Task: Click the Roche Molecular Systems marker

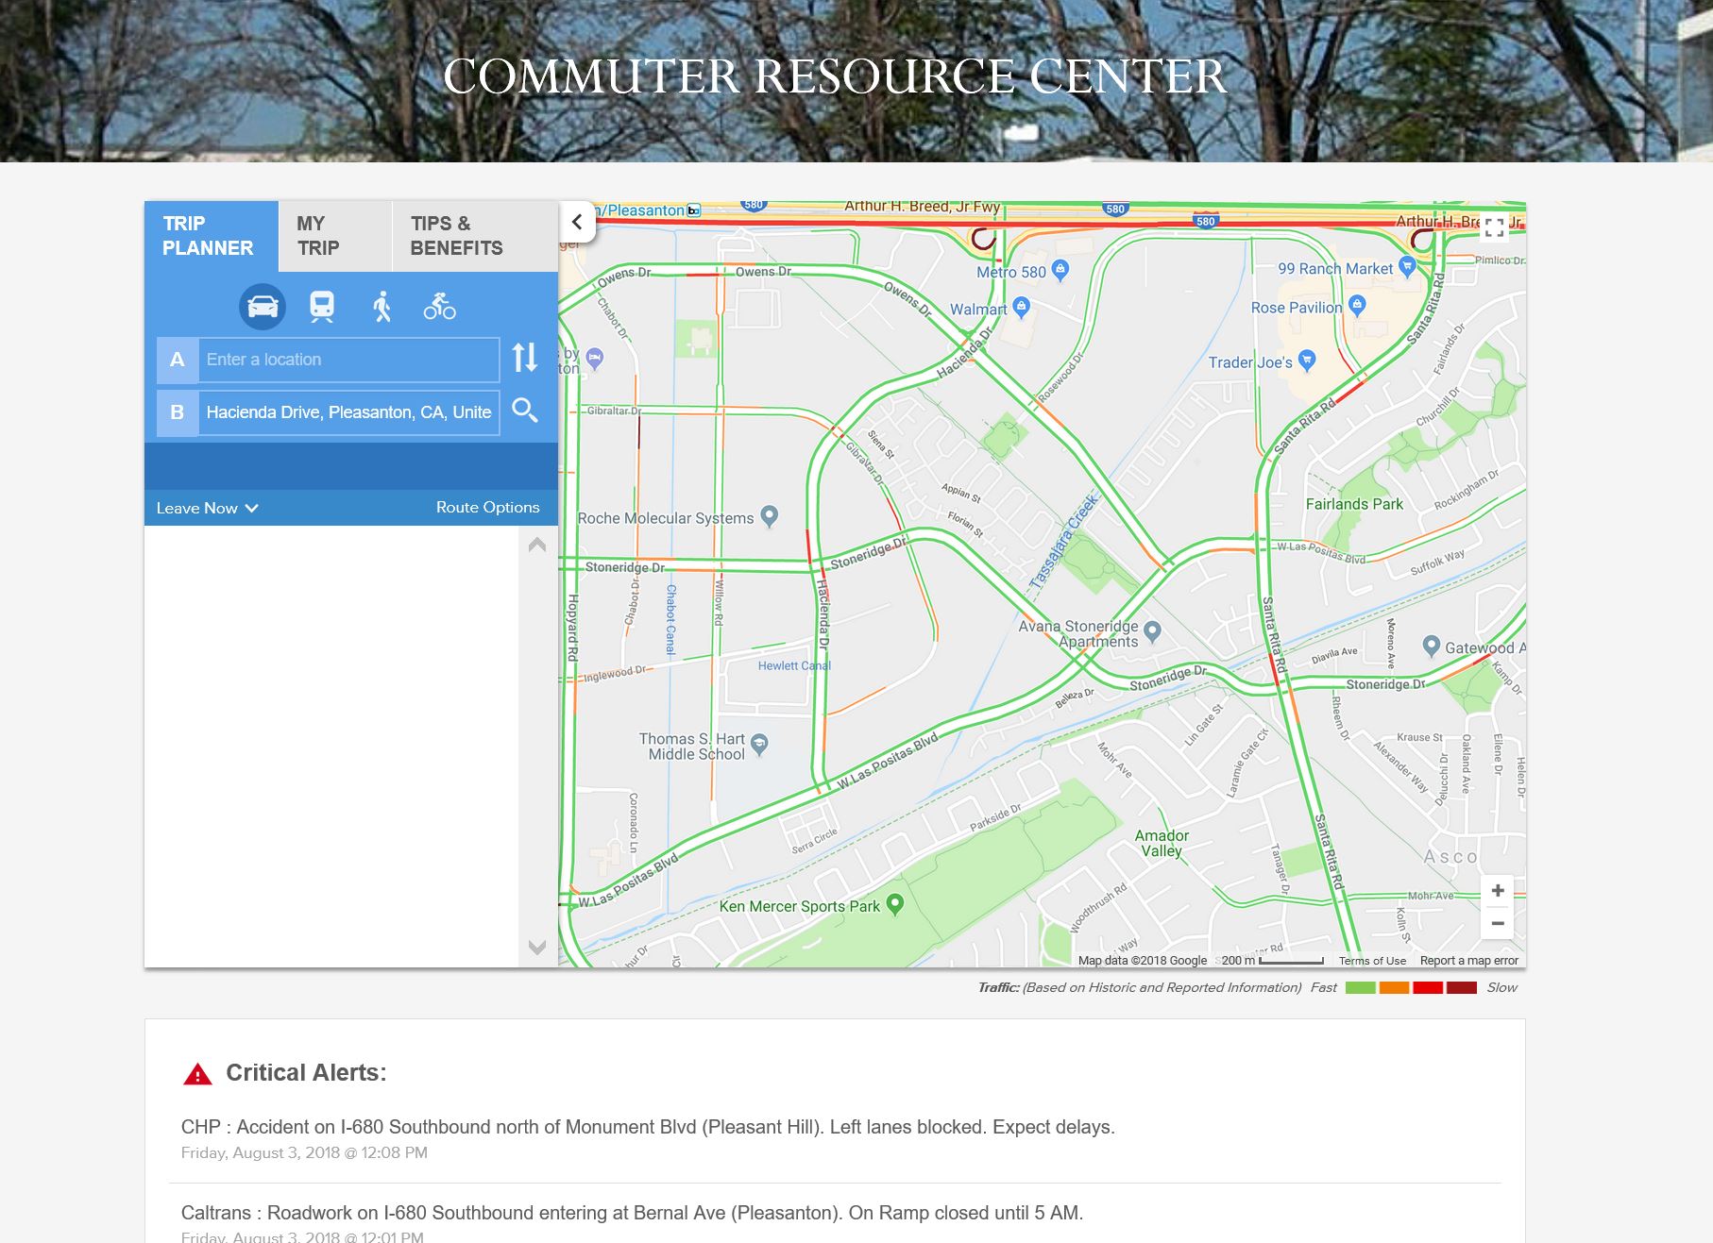Action: 770,516
